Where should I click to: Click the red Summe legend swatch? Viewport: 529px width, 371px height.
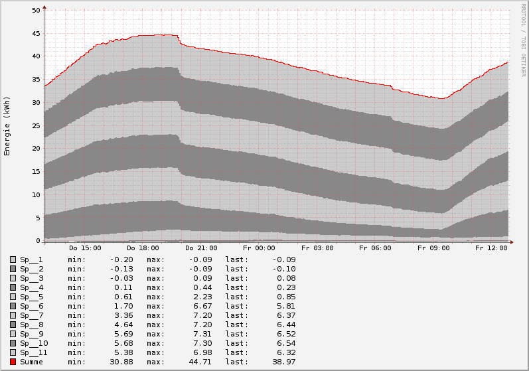(13, 362)
